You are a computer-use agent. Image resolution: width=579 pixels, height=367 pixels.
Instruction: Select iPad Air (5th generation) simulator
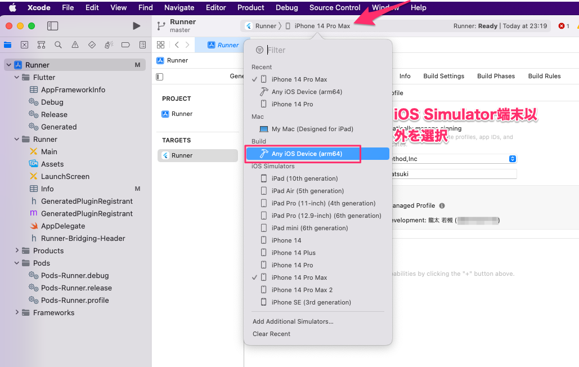(317, 191)
